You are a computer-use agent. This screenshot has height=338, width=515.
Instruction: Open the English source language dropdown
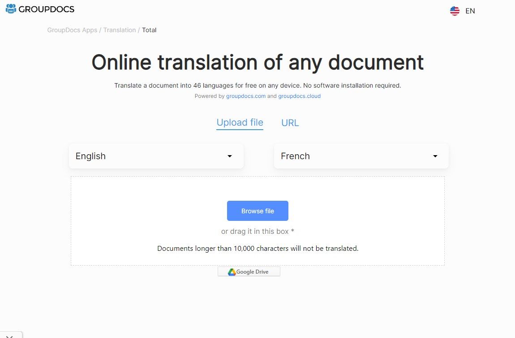tap(156, 156)
